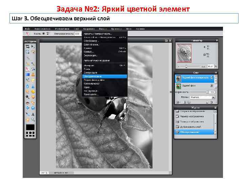Open the Кисть brush picker dropdown
244x183 pixels.
point(44,34)
